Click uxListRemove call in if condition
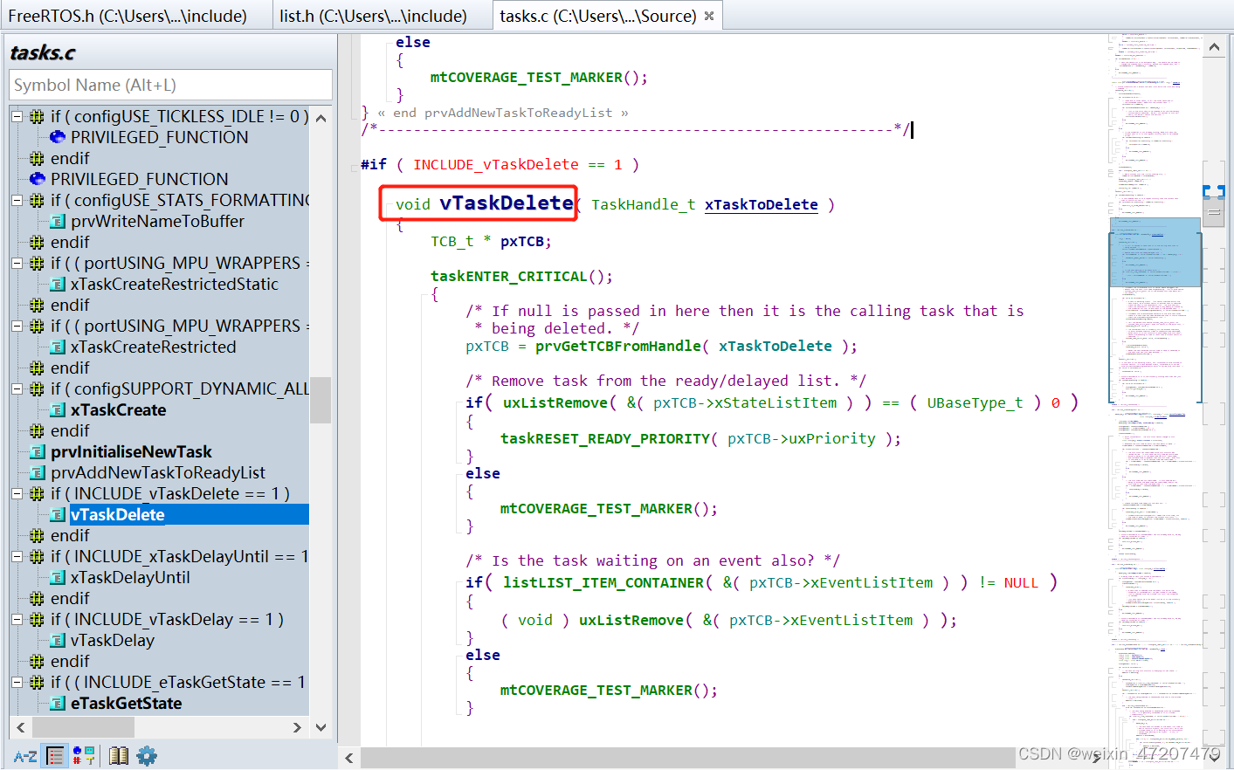Screen dimensions: 1234x770 (x=555, y=402)
